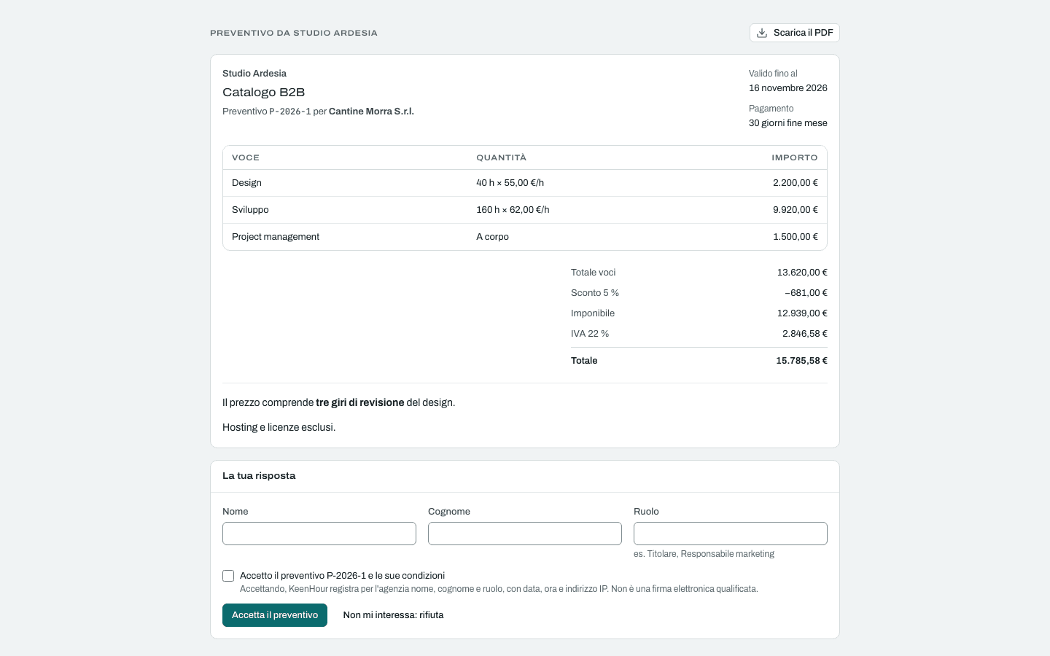Focus the Cognome input field

[525, 534]
